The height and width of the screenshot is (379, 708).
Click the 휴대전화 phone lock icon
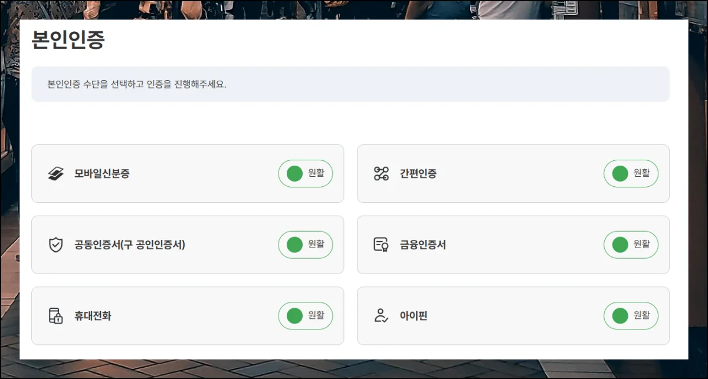[55, 316]
